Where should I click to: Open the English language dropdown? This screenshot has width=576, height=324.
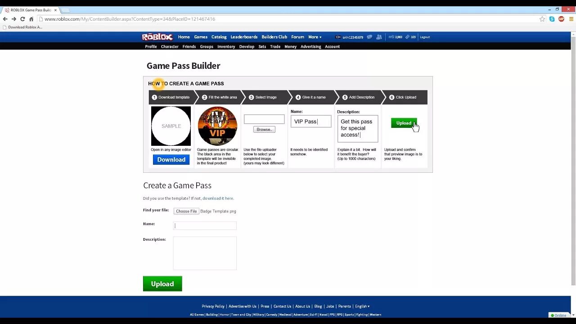[x=362, y=306]
